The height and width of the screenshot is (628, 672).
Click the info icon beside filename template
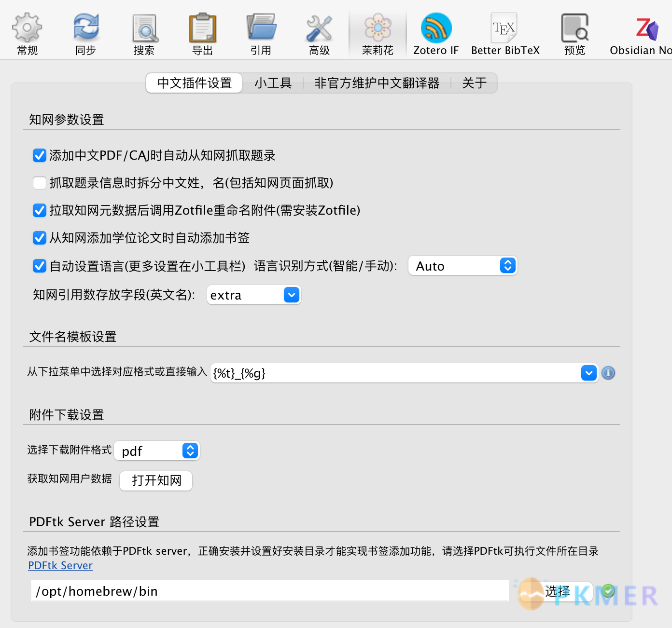[x=608, y=373]
